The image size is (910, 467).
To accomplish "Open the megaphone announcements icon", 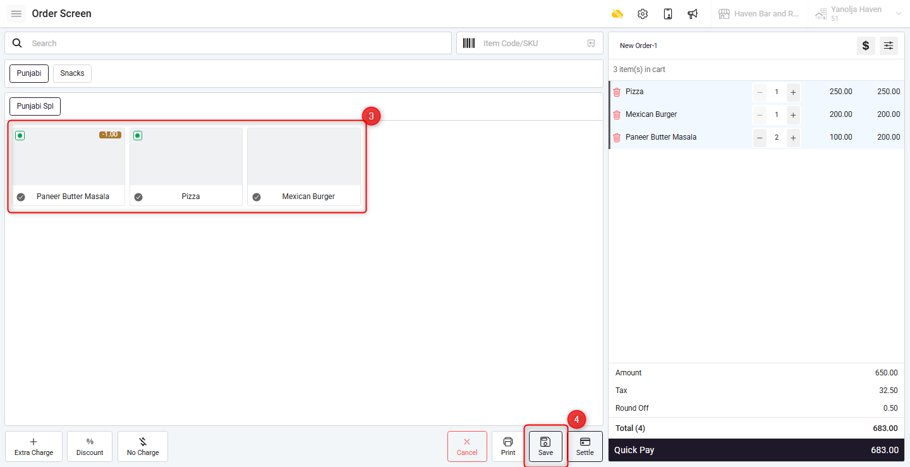I will [693, 14].
